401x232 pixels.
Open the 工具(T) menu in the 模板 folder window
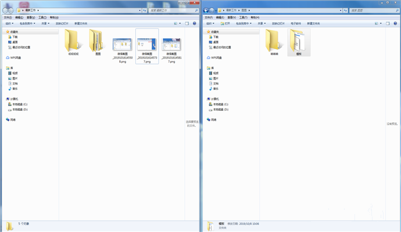pos(243,17)
